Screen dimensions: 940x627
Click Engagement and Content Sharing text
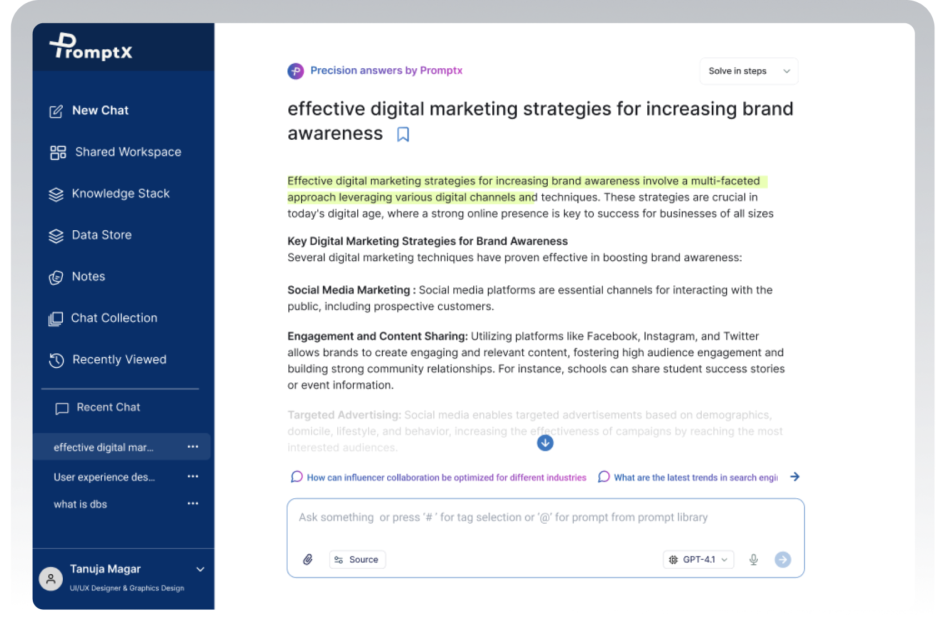pos(378,336)
